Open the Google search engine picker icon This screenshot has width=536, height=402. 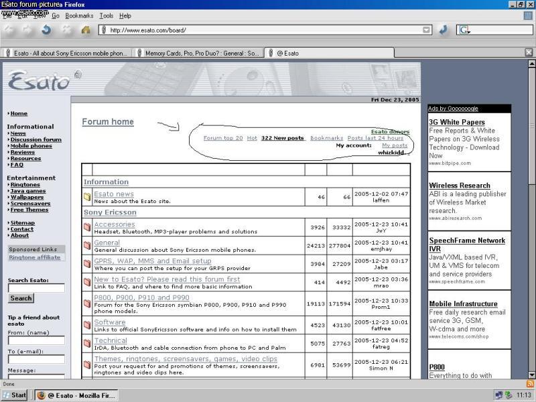(x=464, y=30)
